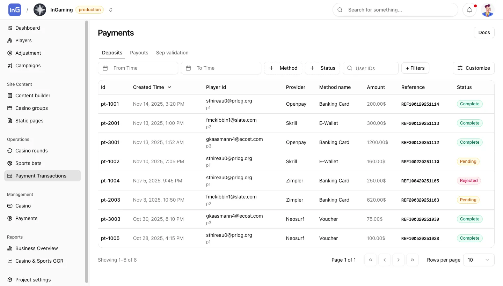This screenshot has width=503, height=286.
Task: Switch to the Payouts tab
Action: 139,53
